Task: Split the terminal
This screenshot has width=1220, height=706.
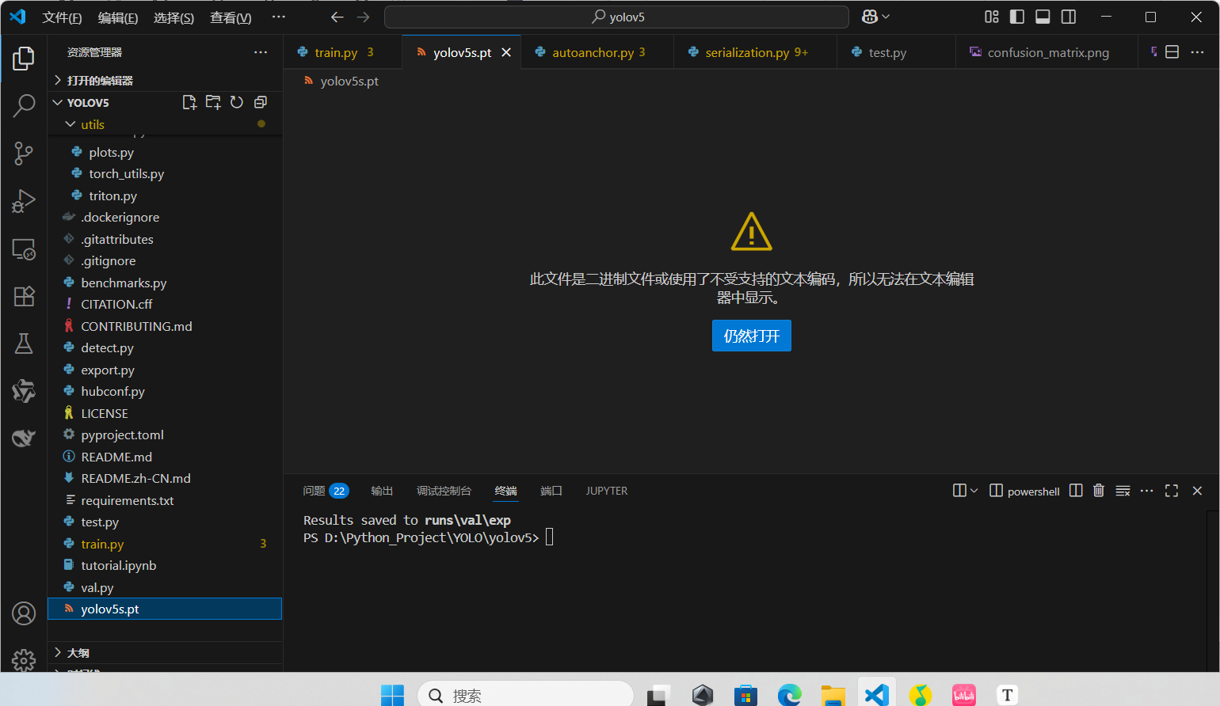Action: (1076, 491)
